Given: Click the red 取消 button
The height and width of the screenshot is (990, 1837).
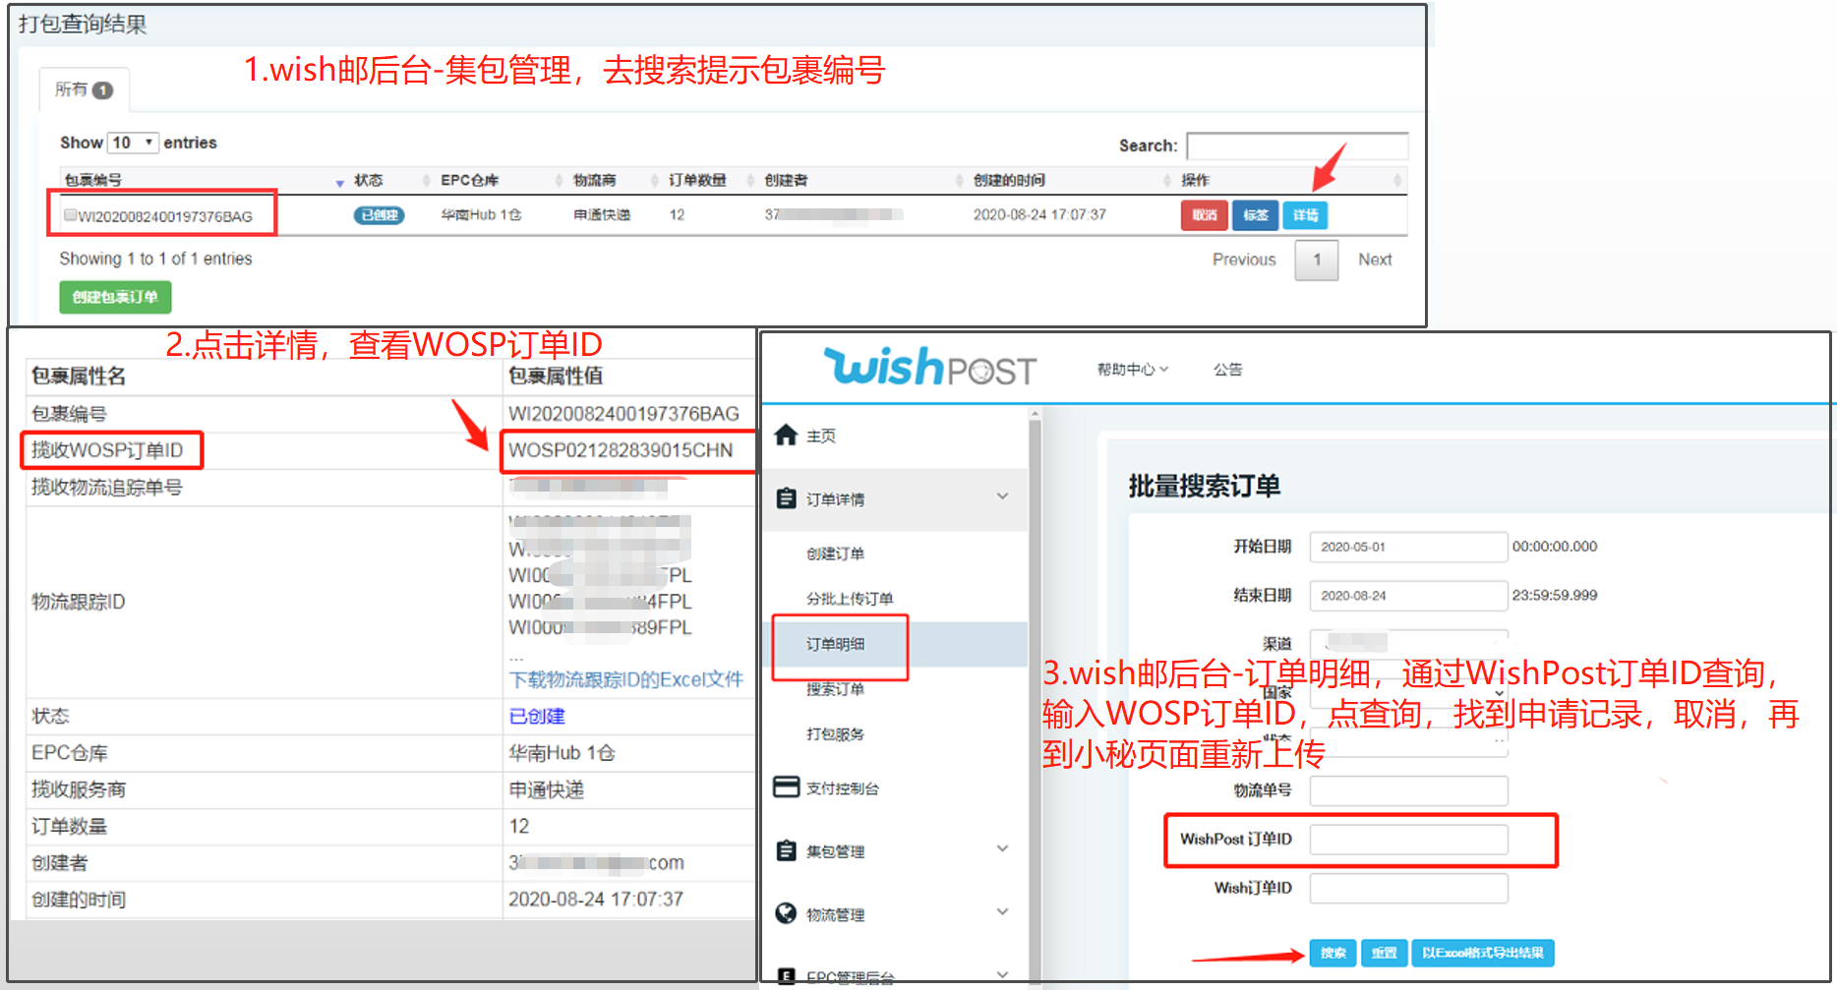Looking at the screenshot, I should point(1204,215).
